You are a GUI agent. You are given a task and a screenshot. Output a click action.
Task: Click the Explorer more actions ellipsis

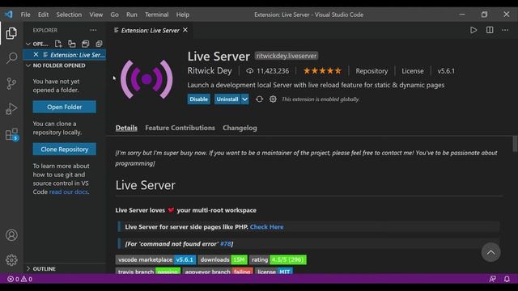point(94,30)
